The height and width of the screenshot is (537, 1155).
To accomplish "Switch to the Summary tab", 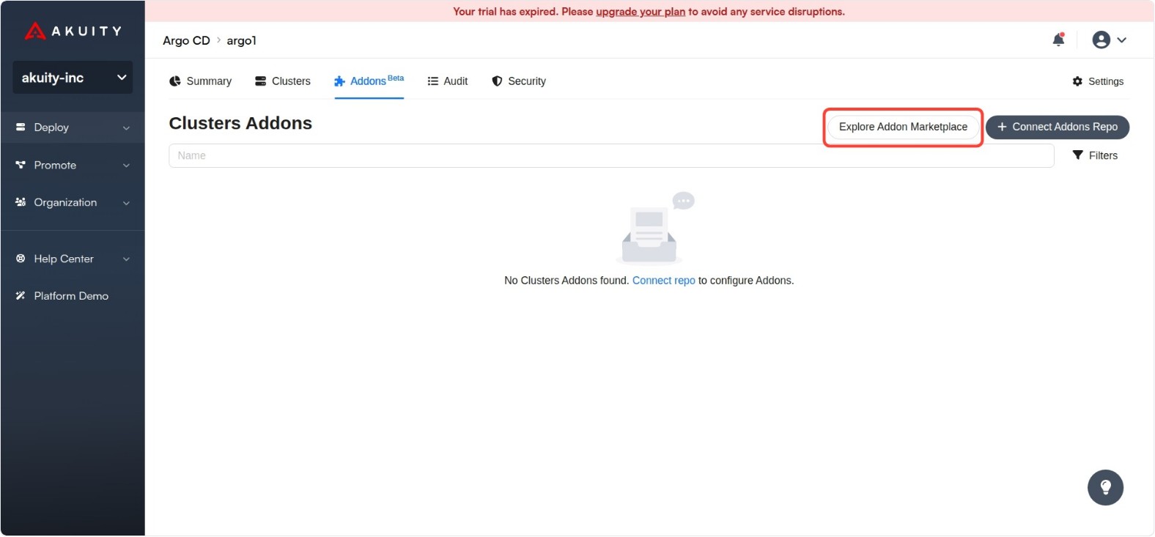I will [200, 81].
